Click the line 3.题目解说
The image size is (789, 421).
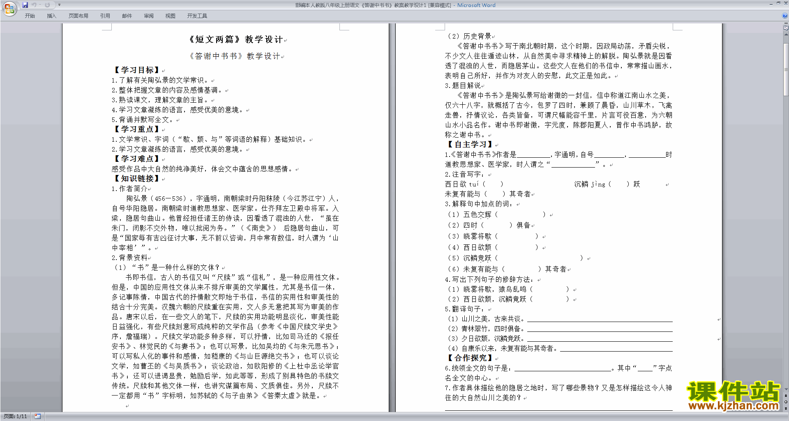pos(463,85)
